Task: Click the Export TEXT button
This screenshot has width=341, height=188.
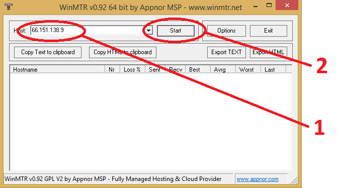Action: (x=226, y=52)
